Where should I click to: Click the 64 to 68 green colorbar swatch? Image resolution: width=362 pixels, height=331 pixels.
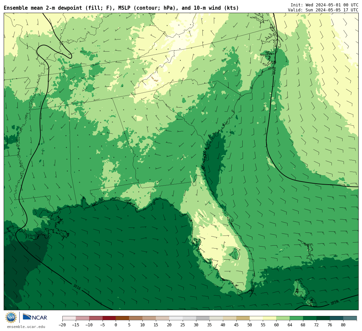[297, 318]
